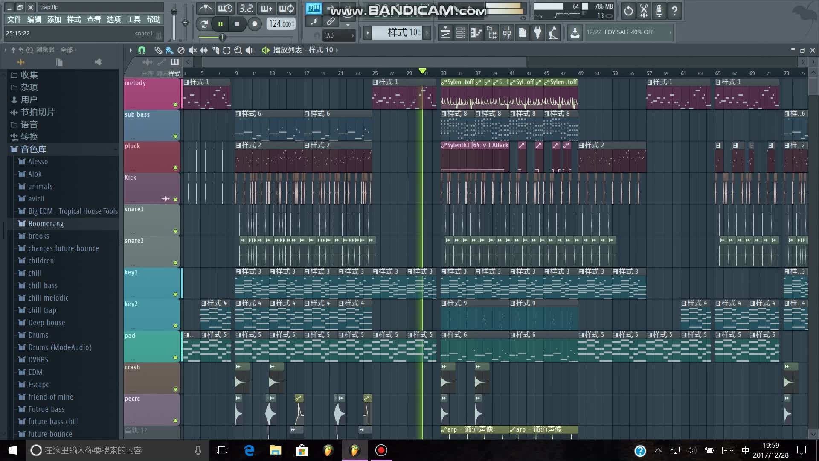Open the 选项 menu
819x461 pixels.
(113, 19)
